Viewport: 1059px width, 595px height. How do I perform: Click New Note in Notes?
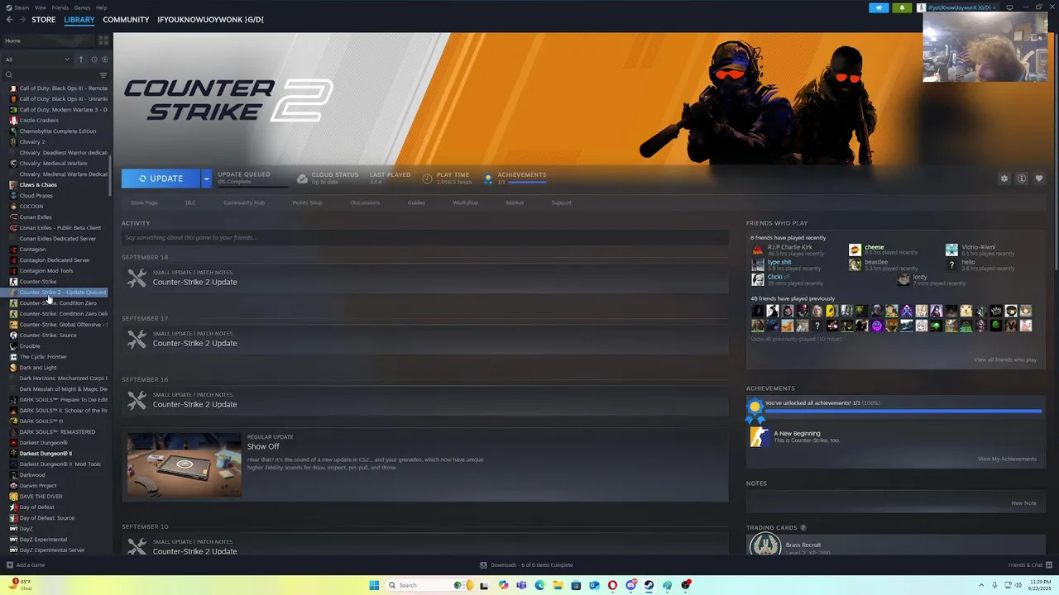1023,502
